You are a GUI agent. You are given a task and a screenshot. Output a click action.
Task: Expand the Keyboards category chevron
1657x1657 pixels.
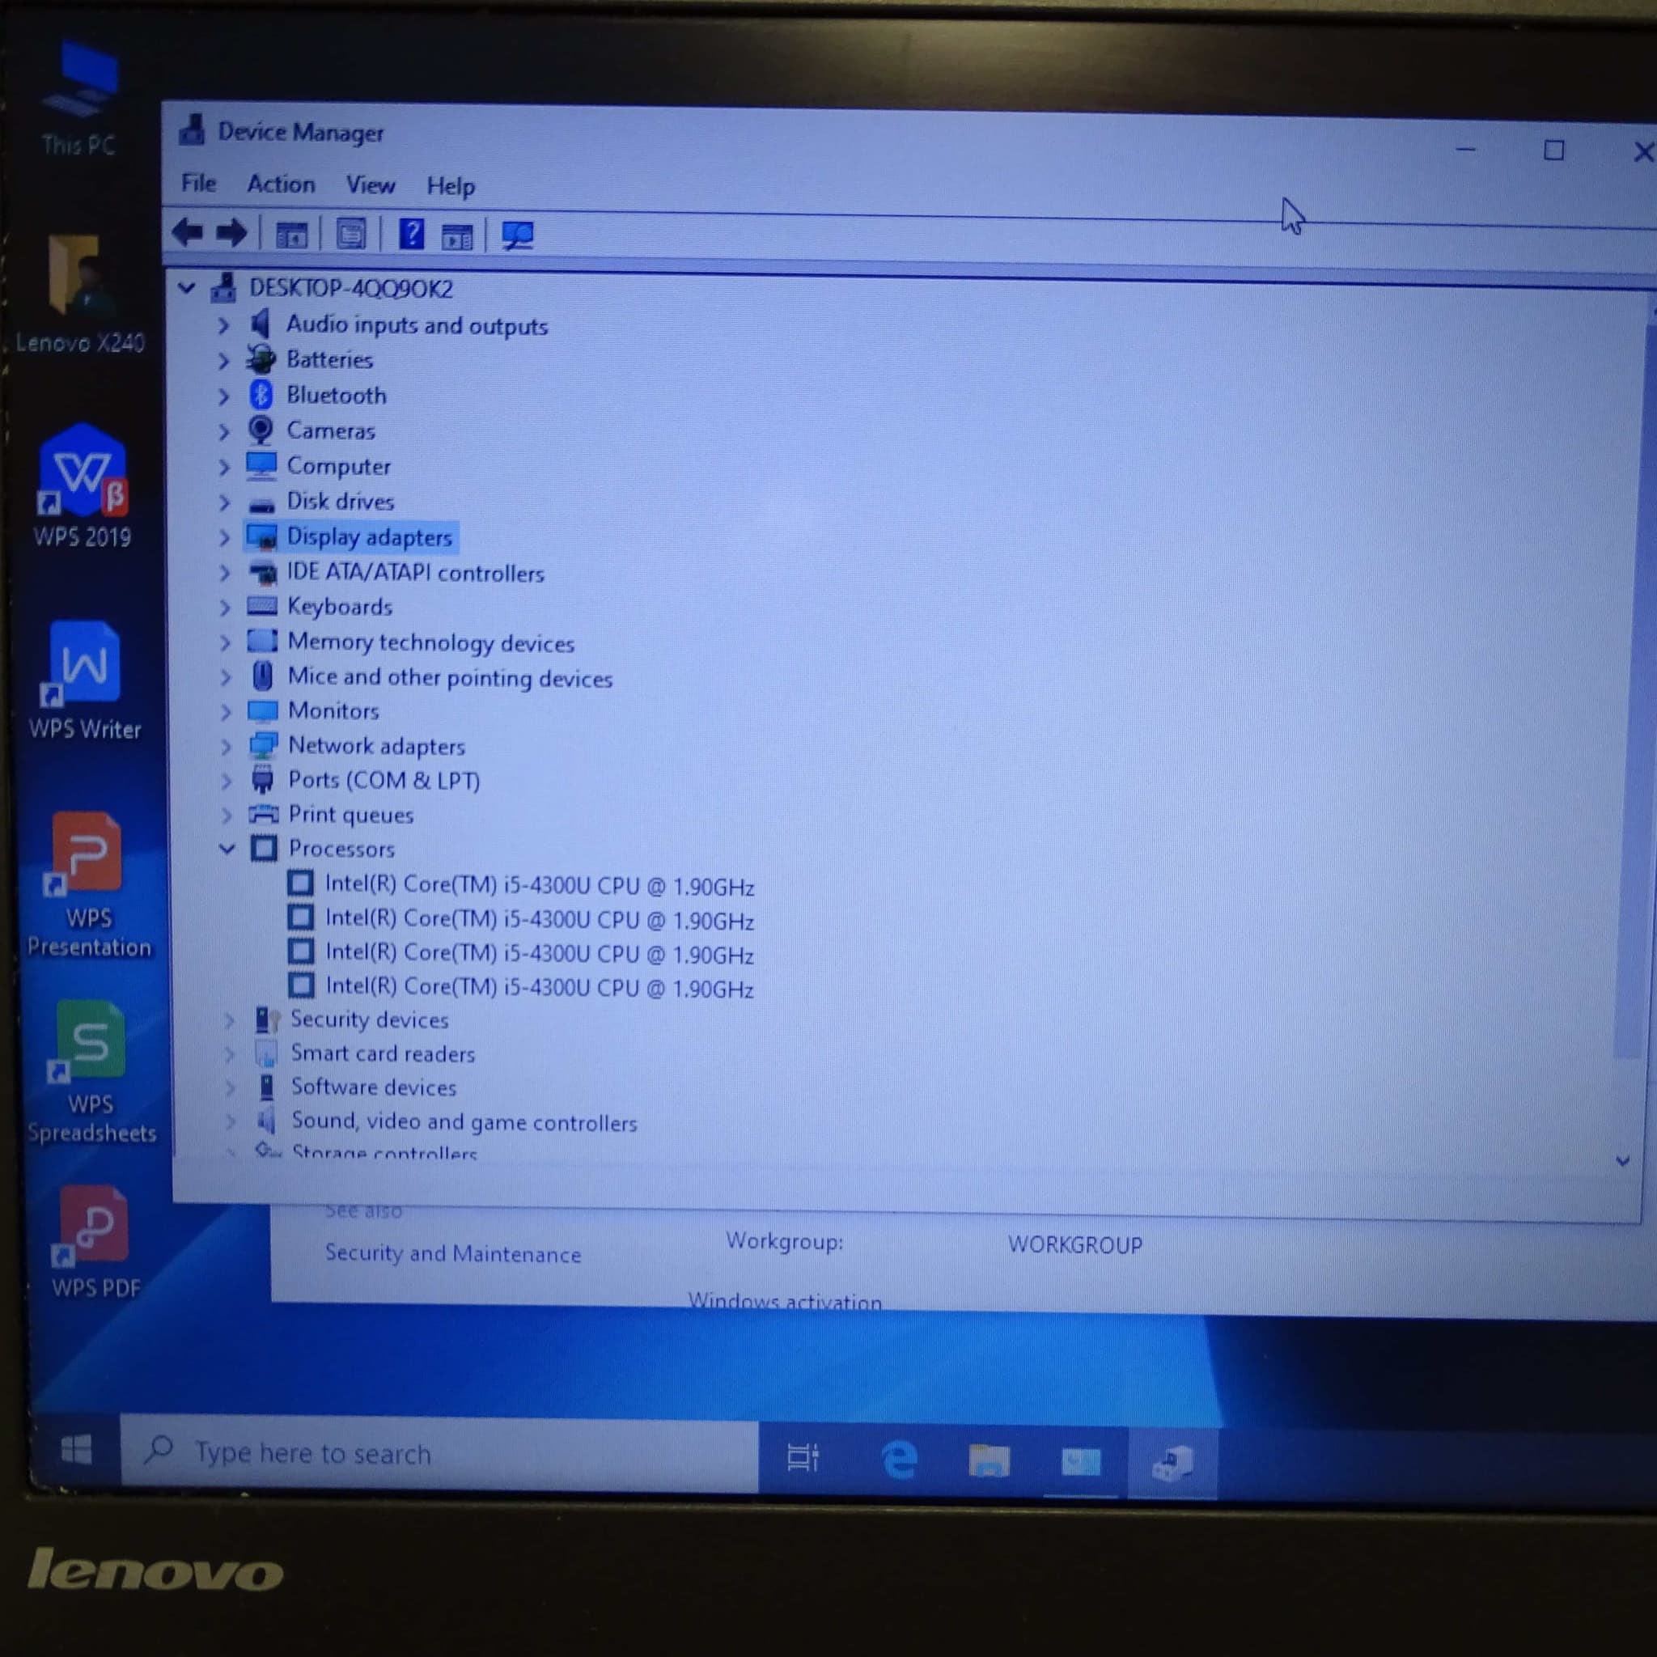[x=225, y=608]
